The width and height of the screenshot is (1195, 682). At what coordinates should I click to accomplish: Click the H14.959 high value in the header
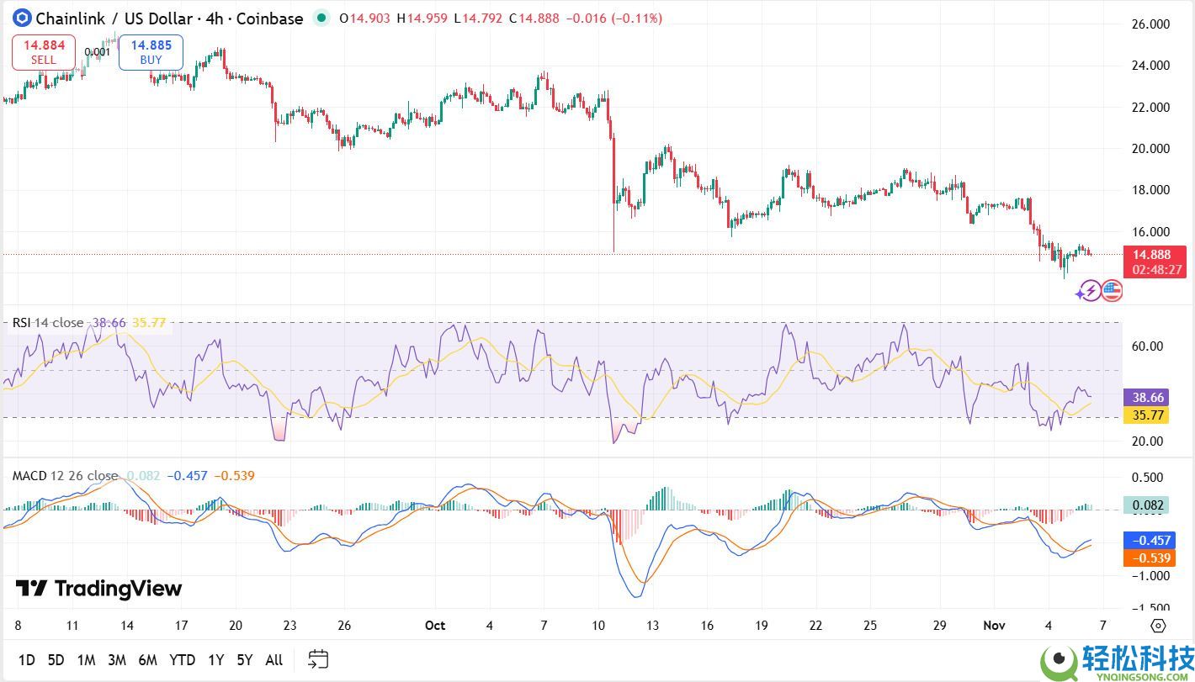(422, 18)
